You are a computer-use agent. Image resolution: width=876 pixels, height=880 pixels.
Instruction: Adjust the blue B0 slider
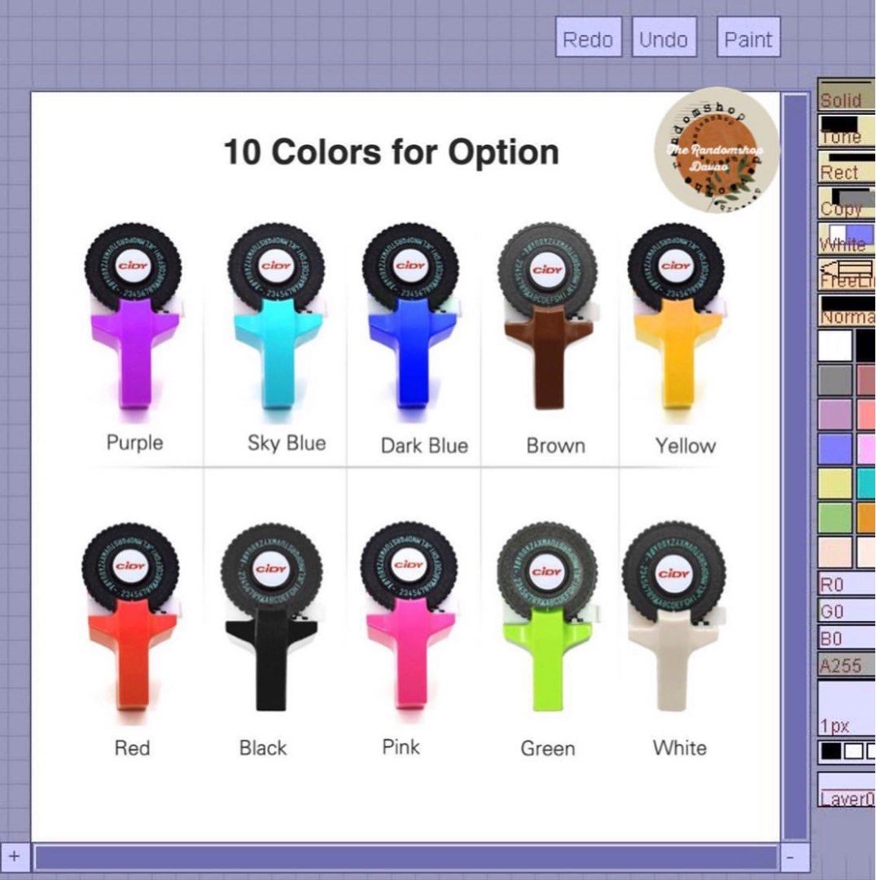(x=847, y=638)
